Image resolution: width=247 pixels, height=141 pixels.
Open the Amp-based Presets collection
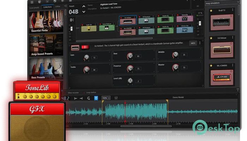(46, 45)
